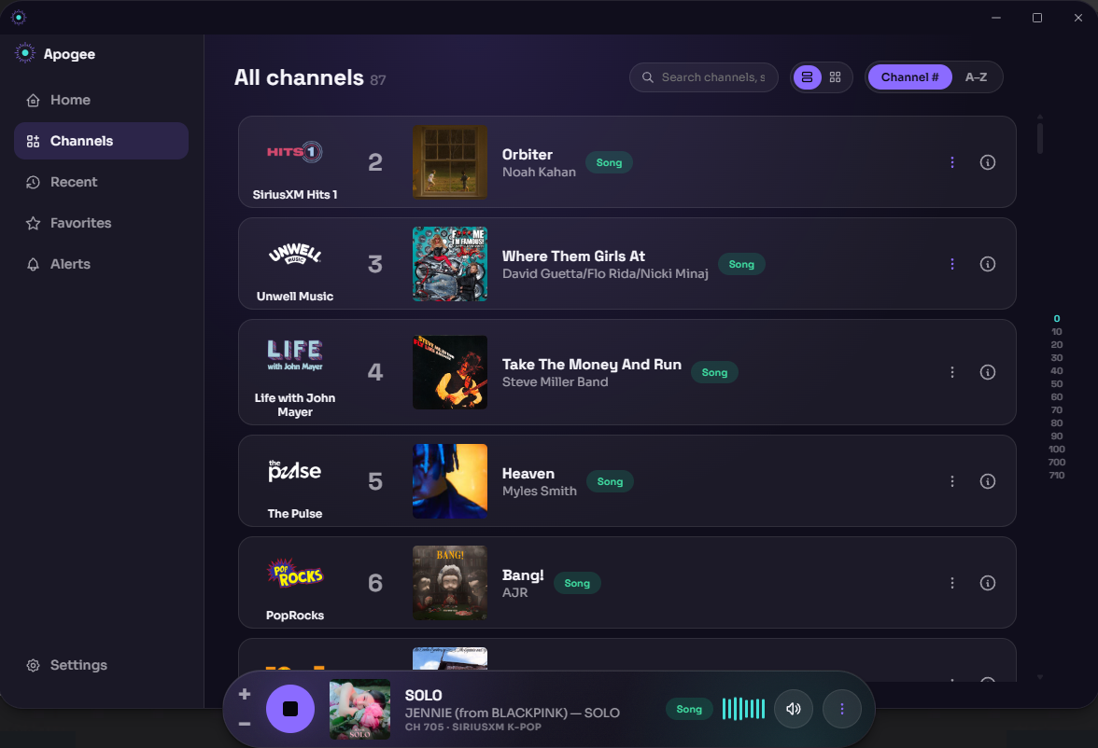Viewport: 1098px width, 748px height.
Task: Jump to channel index 700
Action: pyautogui.click(x=1057, y=462)
